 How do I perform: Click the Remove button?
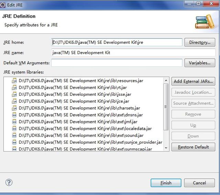pos(193,114)
